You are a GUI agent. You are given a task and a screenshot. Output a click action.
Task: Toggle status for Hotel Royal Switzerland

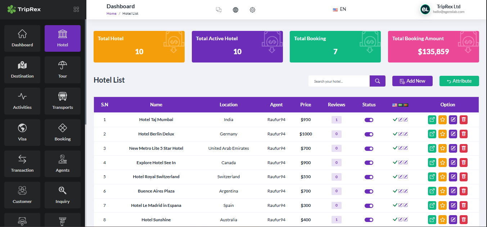(x=369, y=177)
